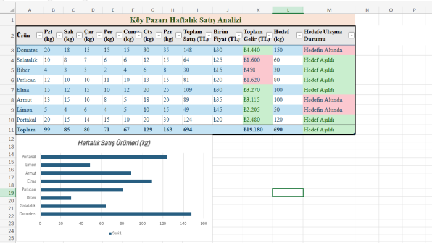Open the Toplam Gelir (TL) filter dropdown

pos(269,35)
